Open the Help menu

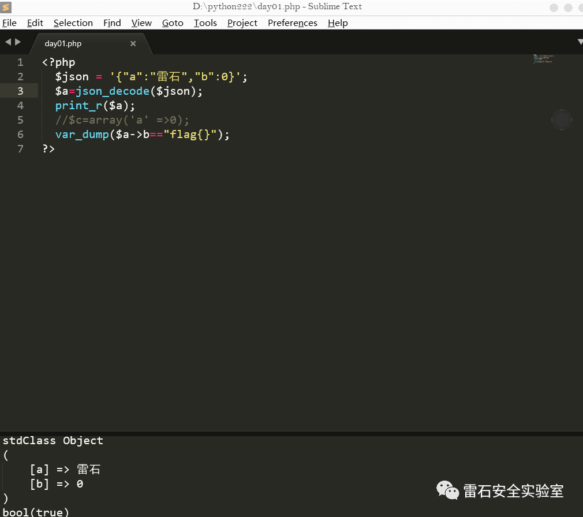pos(338,23)
